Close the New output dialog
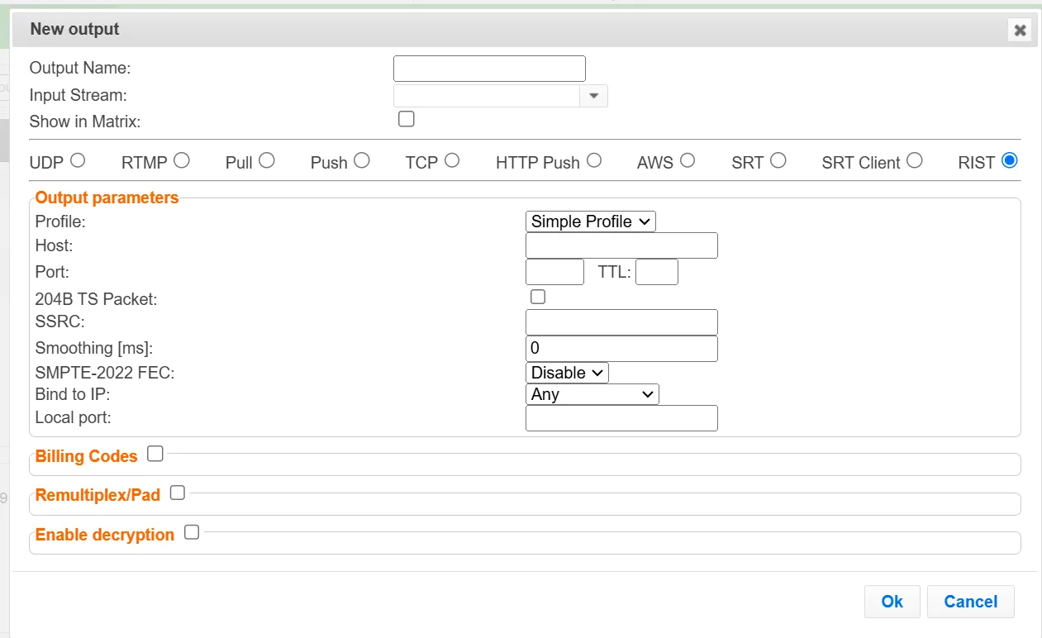 click(x=1020, y=31)
